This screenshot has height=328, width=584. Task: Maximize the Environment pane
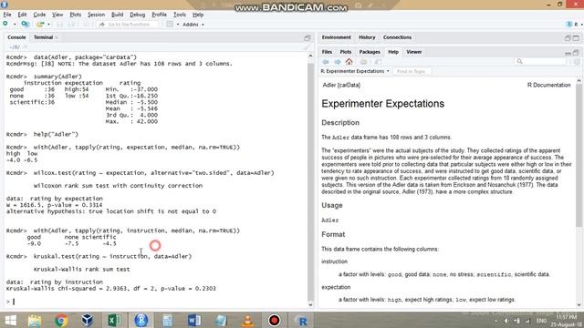pyautogui.click(x=576, y=37)
